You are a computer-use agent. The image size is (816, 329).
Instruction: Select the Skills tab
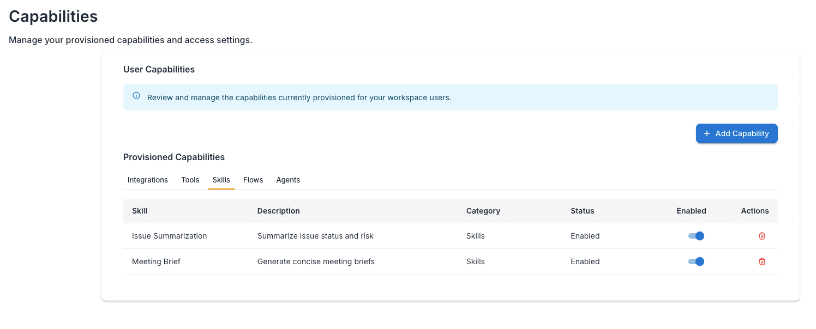point(221,180)
